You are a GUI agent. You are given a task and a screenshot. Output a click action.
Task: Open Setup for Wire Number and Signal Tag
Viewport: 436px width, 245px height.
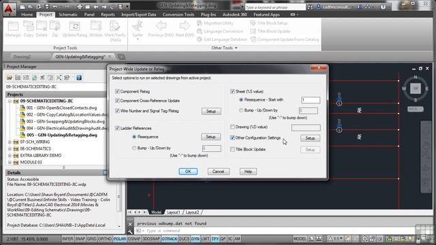point(211,111)
